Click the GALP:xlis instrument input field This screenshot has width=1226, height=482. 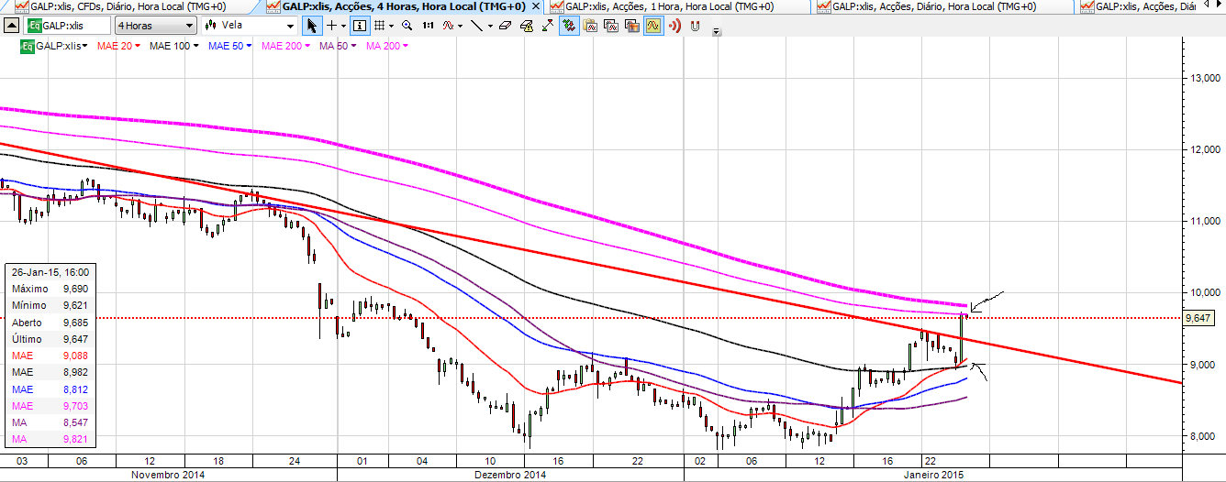coord(66,26)
